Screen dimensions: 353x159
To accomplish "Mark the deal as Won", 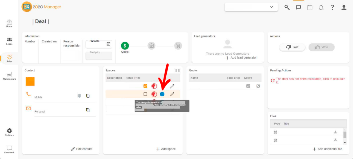I will (321, 47).
